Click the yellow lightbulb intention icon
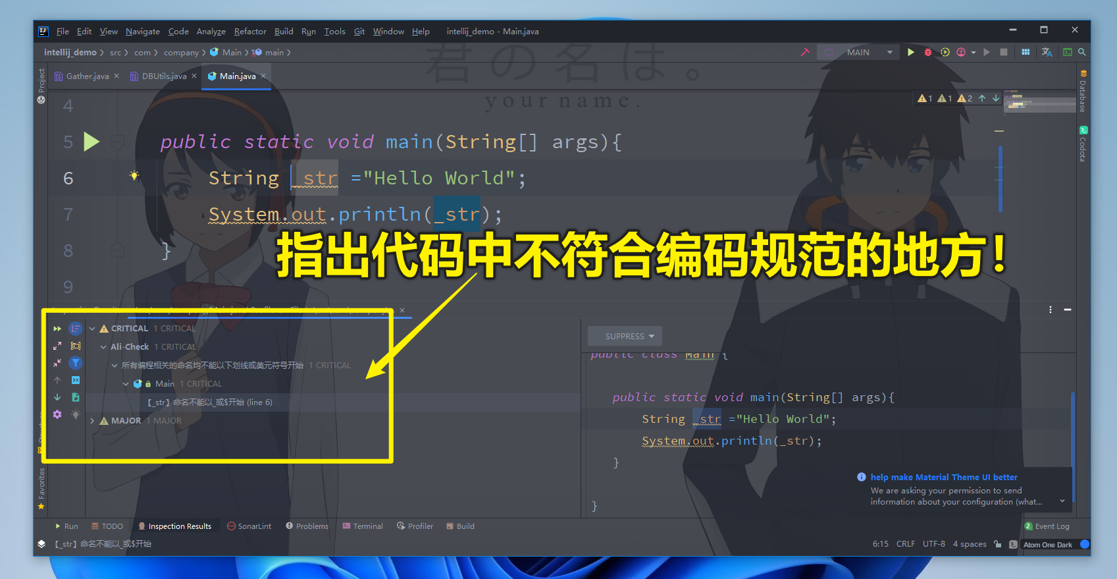This screenshot has height=579, width=1117. click(134, 175)
